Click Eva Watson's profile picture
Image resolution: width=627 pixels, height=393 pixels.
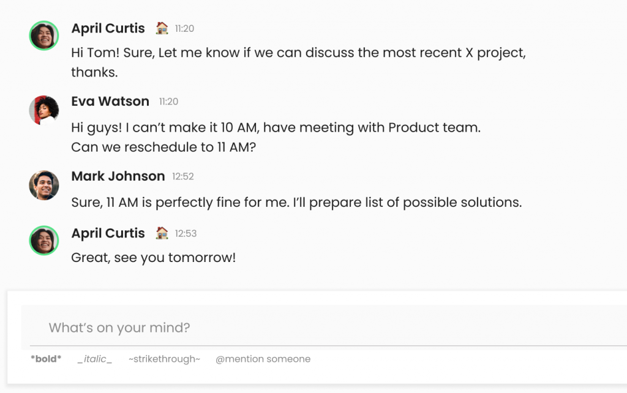43,110
